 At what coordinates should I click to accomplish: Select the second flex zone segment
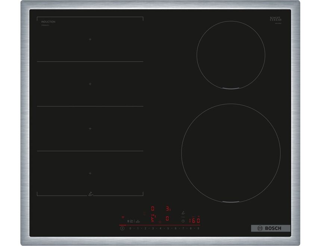90,83
